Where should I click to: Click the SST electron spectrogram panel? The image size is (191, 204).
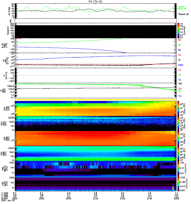coord(96,138)
